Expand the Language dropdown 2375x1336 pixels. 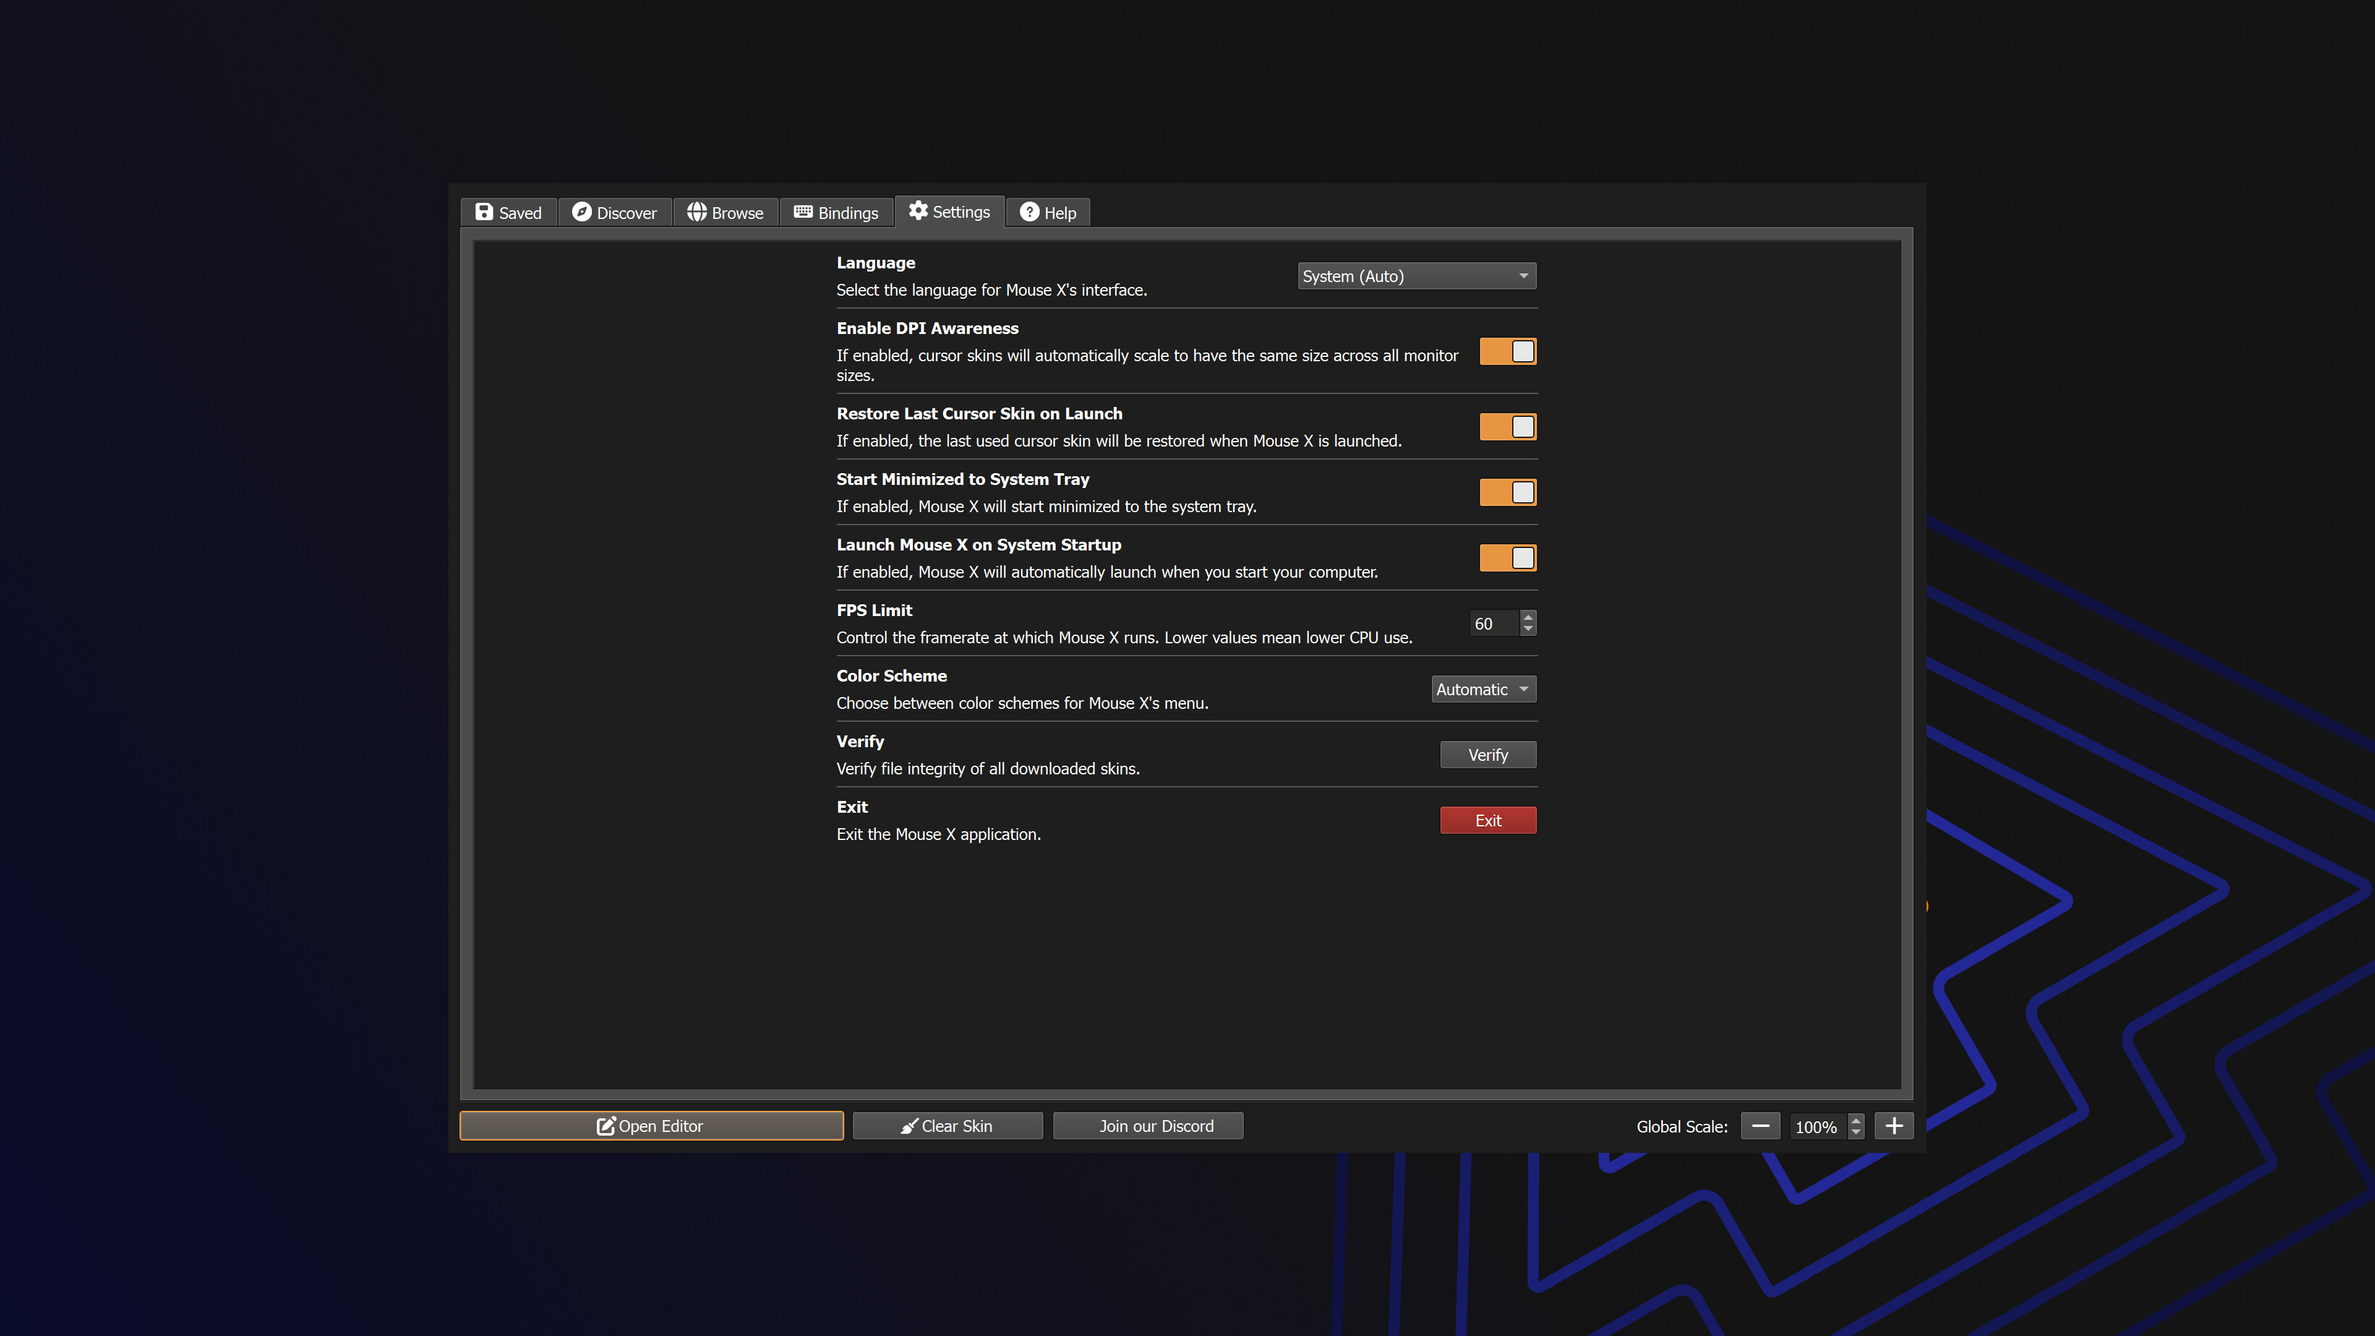point(1417,276)
